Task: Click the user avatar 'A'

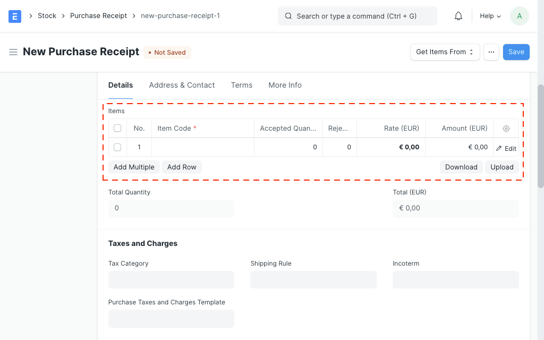Action: pos(519,16)
